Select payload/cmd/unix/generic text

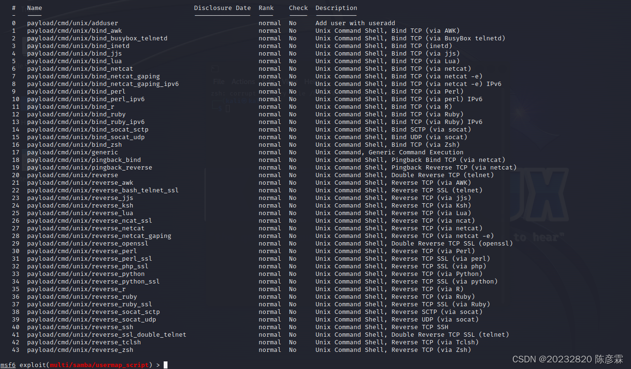click(73, 152)
